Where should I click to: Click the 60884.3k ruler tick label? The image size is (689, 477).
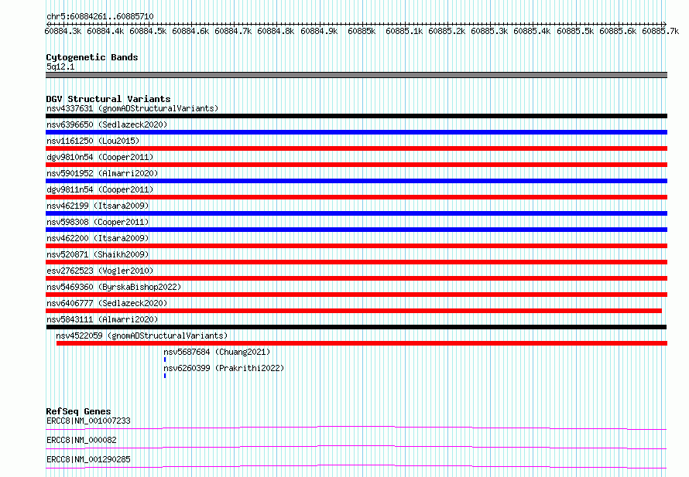tap(63, 31)
